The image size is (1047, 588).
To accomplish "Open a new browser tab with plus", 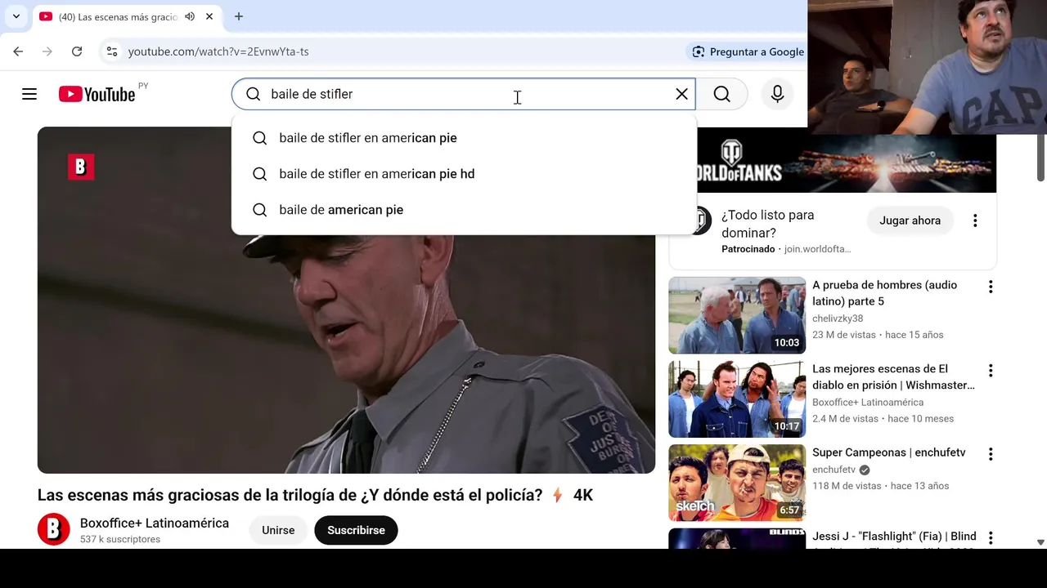I will tap(239, 16).
